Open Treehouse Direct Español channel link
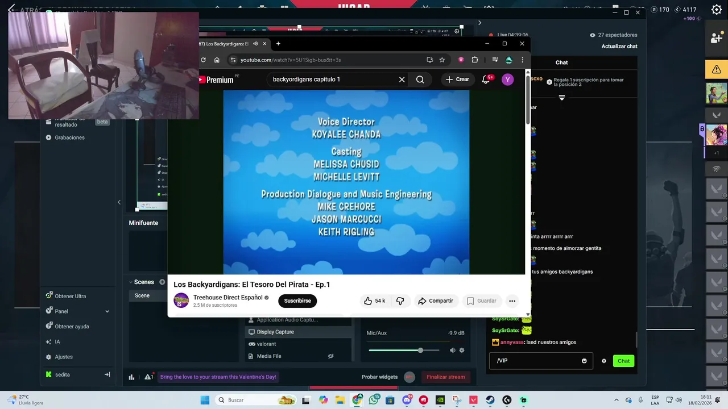728x409 pixels. pos(227,298)
